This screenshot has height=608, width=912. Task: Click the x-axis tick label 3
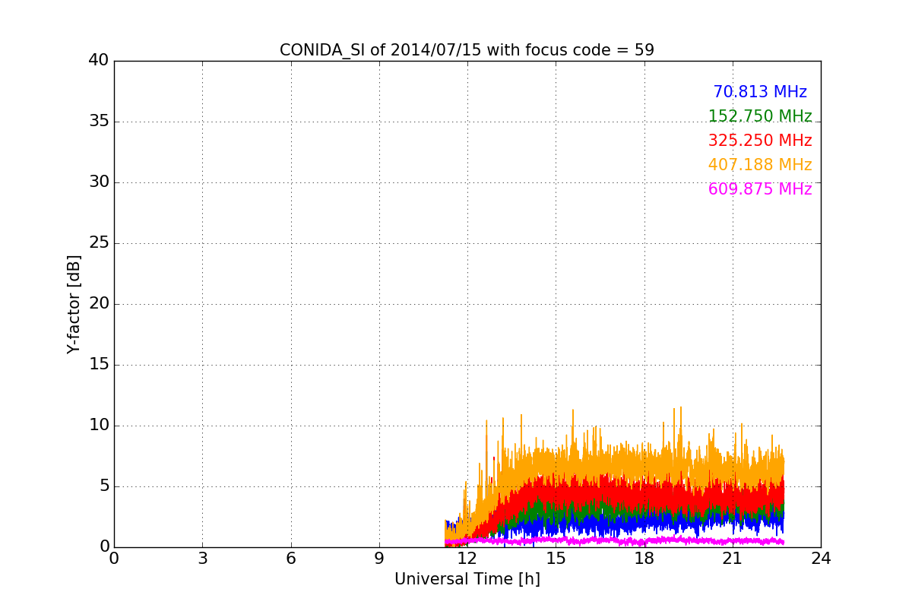(202, 559)
